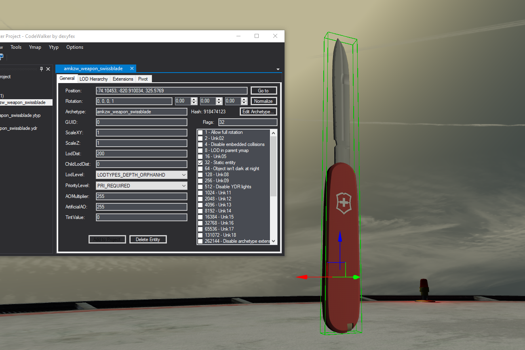
Task: Click into the LodDist field
Action: tap(141, 154)
